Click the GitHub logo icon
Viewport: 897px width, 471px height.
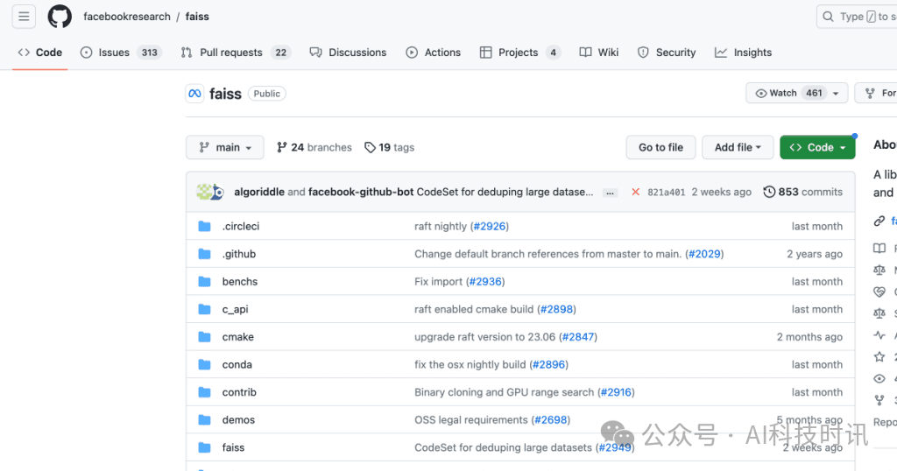[x=60, y=17]
